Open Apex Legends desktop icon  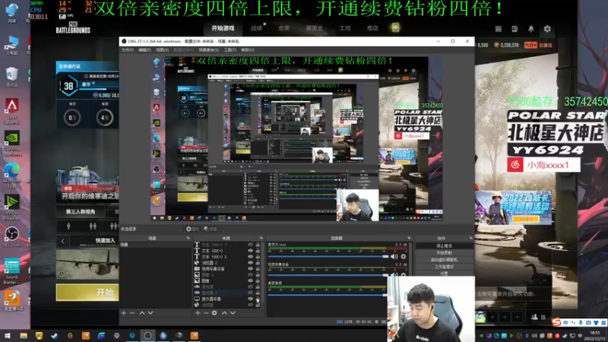click(11, 110)
